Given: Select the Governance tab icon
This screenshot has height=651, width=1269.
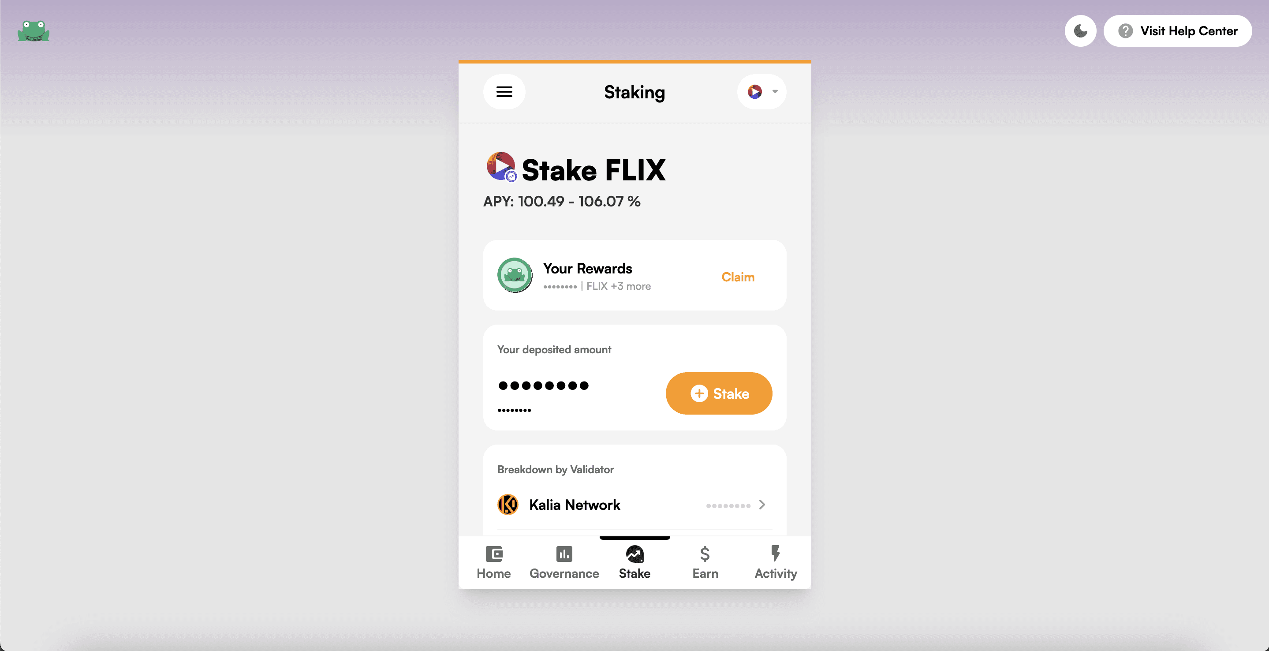Looking at the screenshot, I should pos(564,553).
